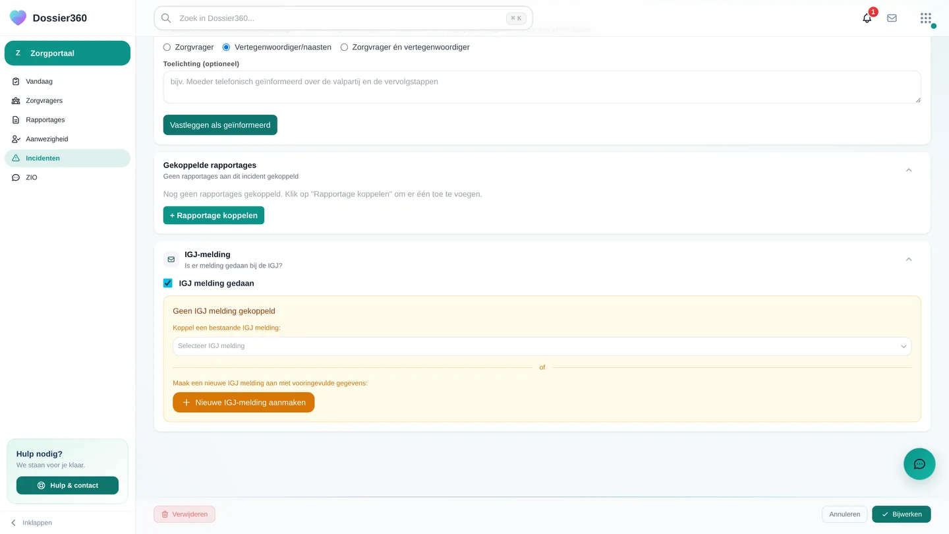The width and height of the screenshot is (949, 534).
Task: Click the IGJ-melding envelope icon
Action: (171, 260)
